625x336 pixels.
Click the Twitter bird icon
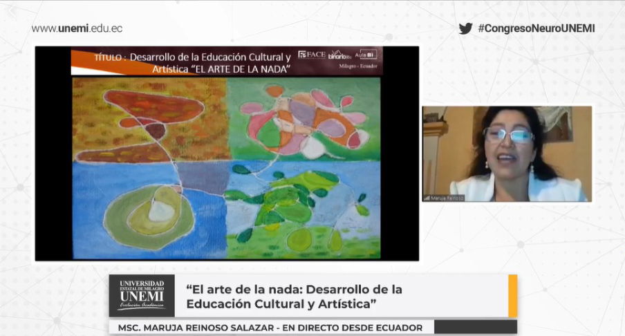point(465,28)
